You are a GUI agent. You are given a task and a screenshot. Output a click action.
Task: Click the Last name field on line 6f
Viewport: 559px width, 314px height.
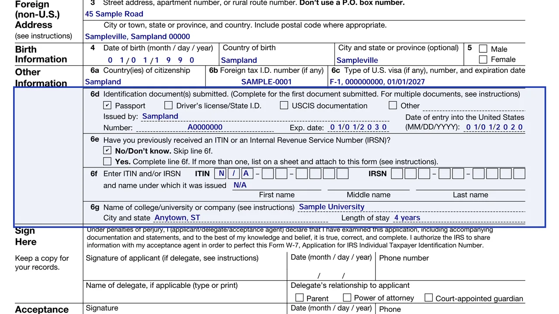470,185
